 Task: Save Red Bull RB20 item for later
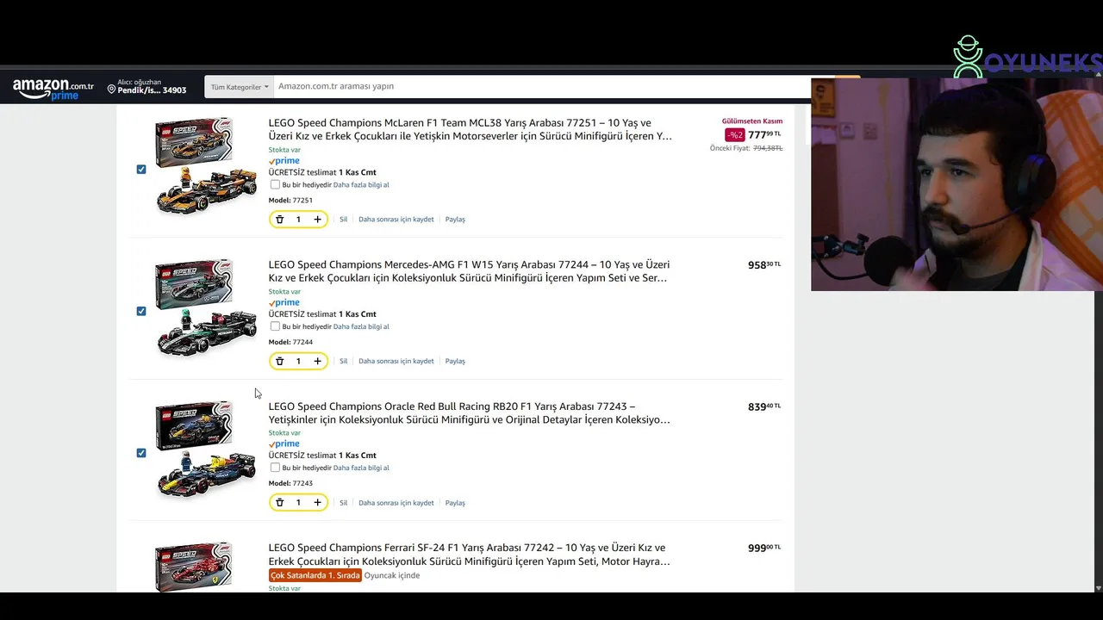396,503
